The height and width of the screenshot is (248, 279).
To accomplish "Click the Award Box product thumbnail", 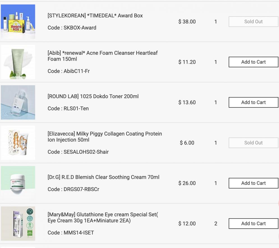I will click(18, 22).
